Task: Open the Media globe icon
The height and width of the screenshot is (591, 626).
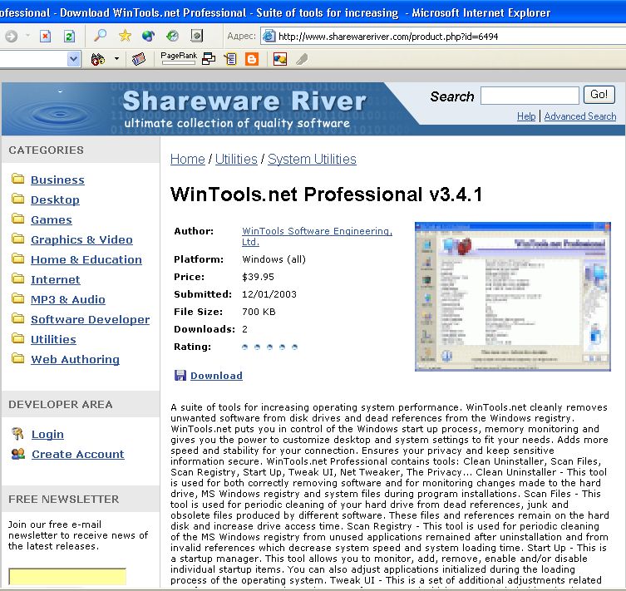Action: click(x=148, y=36)
